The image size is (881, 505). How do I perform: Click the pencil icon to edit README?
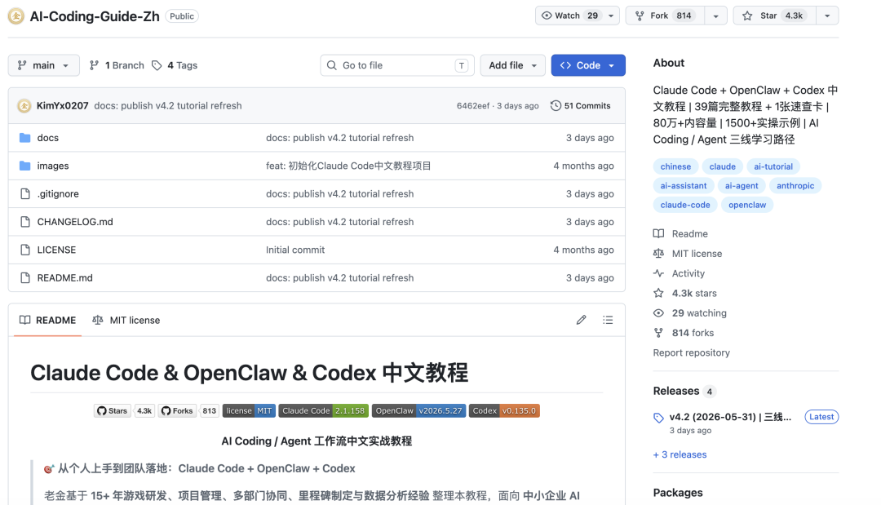coord(581,320)
